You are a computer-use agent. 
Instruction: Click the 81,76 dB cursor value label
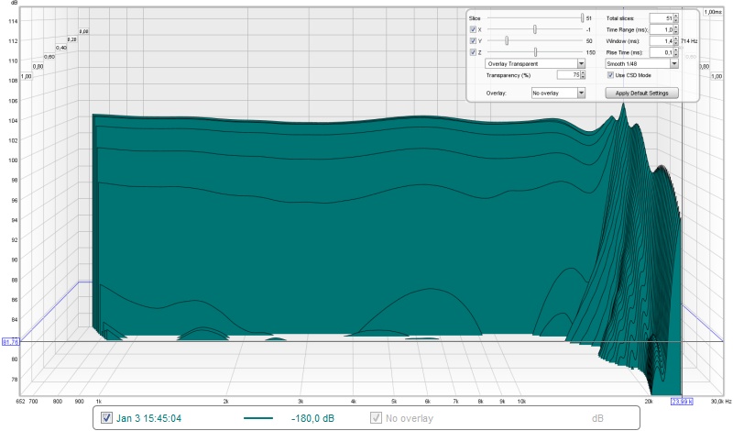(10, 342)
